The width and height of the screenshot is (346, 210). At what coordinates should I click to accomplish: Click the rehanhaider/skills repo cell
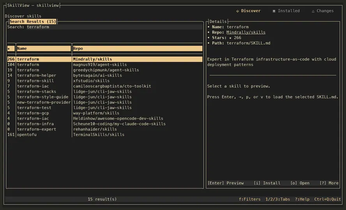click(x=95, y=129)
